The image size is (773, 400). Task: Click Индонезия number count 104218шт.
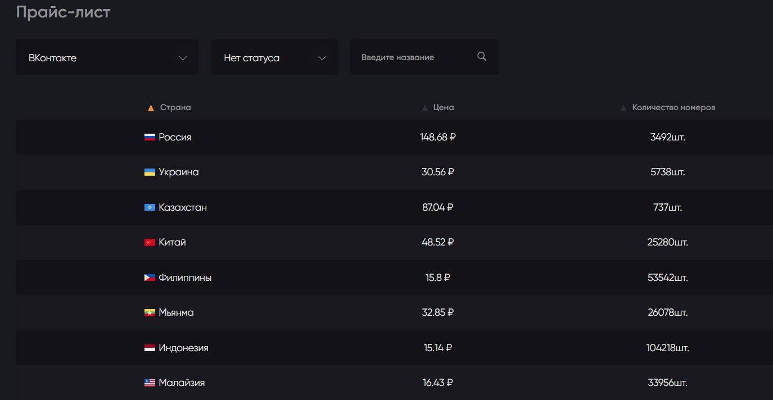click(667, 348)
